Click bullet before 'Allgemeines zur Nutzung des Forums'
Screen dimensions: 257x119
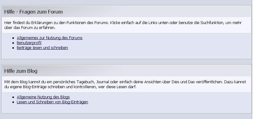(x=13, y=38)
